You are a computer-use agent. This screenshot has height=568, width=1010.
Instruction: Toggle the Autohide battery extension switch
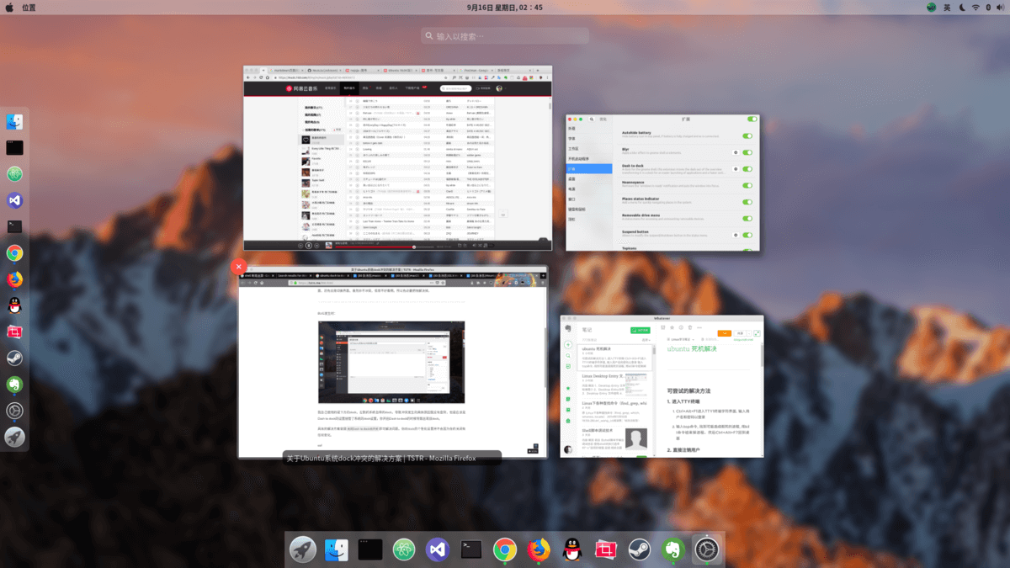[747, 135]
